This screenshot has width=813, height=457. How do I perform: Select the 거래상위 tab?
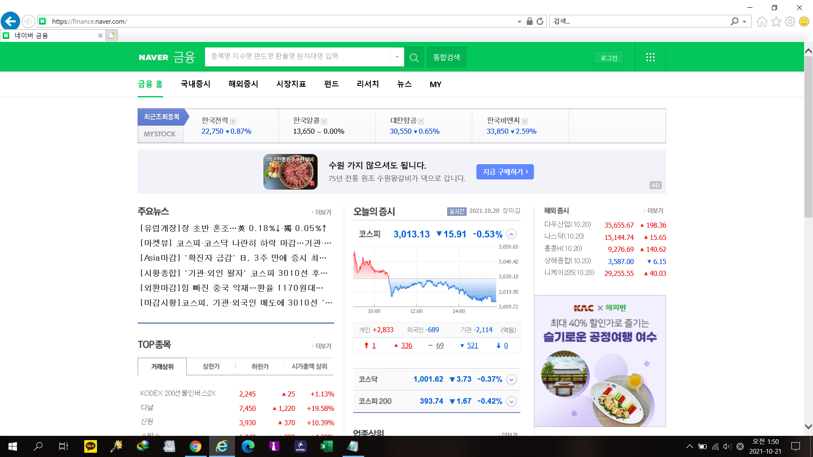[x=162, y=366]
